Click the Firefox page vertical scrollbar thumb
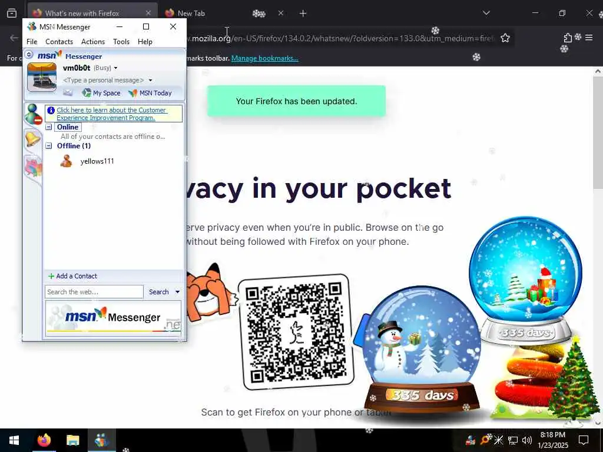Viewport: 603px width, 452px height. (598, 132)
